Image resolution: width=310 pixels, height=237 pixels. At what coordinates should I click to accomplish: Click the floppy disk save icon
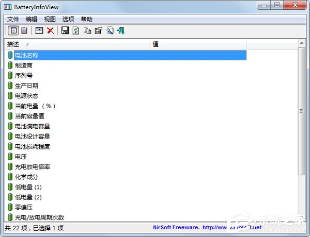[x=65, y=31]
